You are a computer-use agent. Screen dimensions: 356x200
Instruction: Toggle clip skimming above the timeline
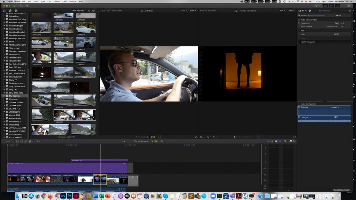[x=268, y=141]
